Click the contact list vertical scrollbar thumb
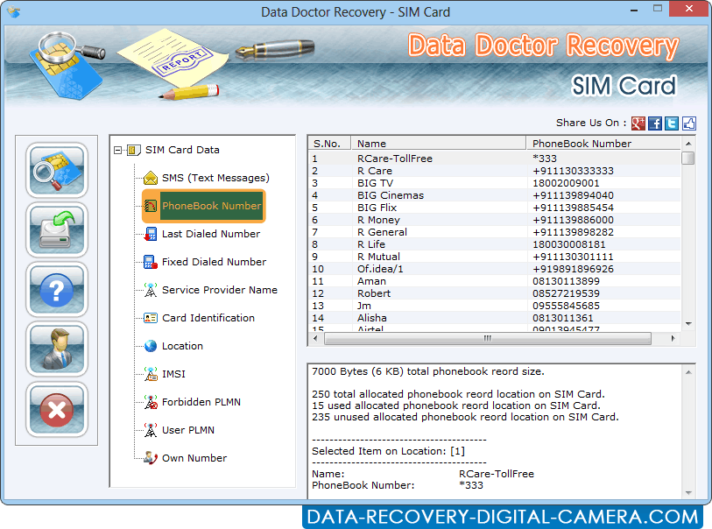This screenshot has height=529, width=712. point(688,158)
